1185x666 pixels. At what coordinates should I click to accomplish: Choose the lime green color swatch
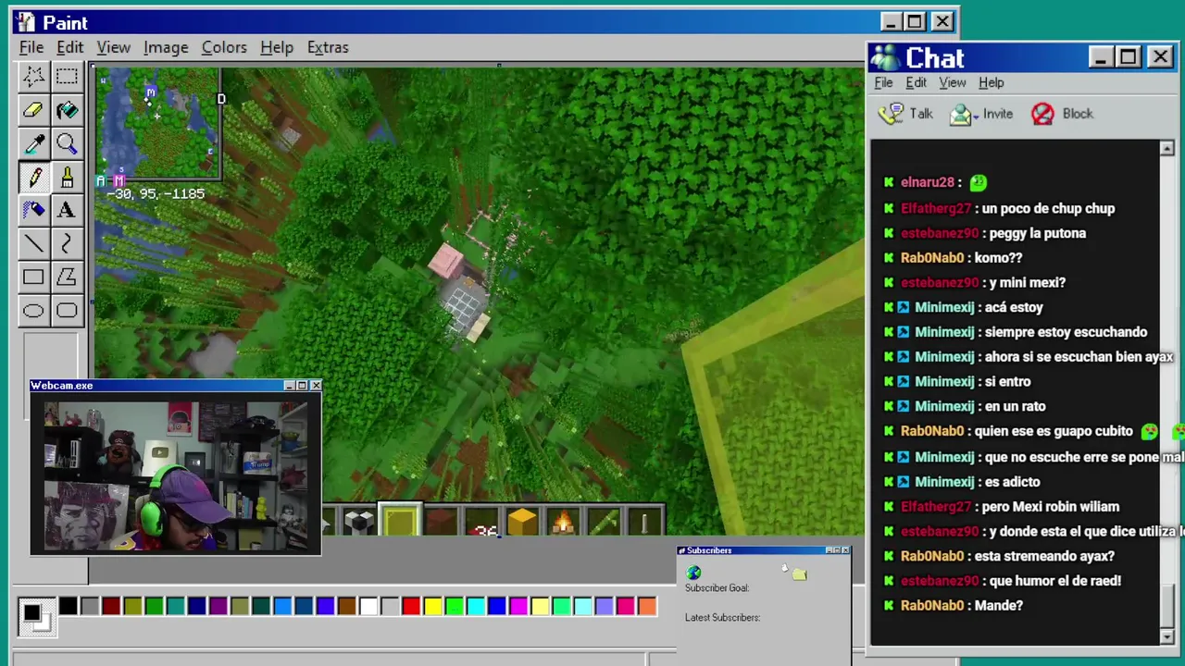point(454,607)
